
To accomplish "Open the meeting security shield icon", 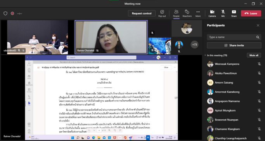I will 5,14.
